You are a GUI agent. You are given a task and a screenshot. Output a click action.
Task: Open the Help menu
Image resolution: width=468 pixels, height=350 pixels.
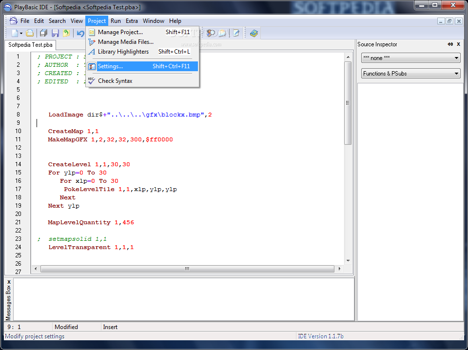point(175,21)
